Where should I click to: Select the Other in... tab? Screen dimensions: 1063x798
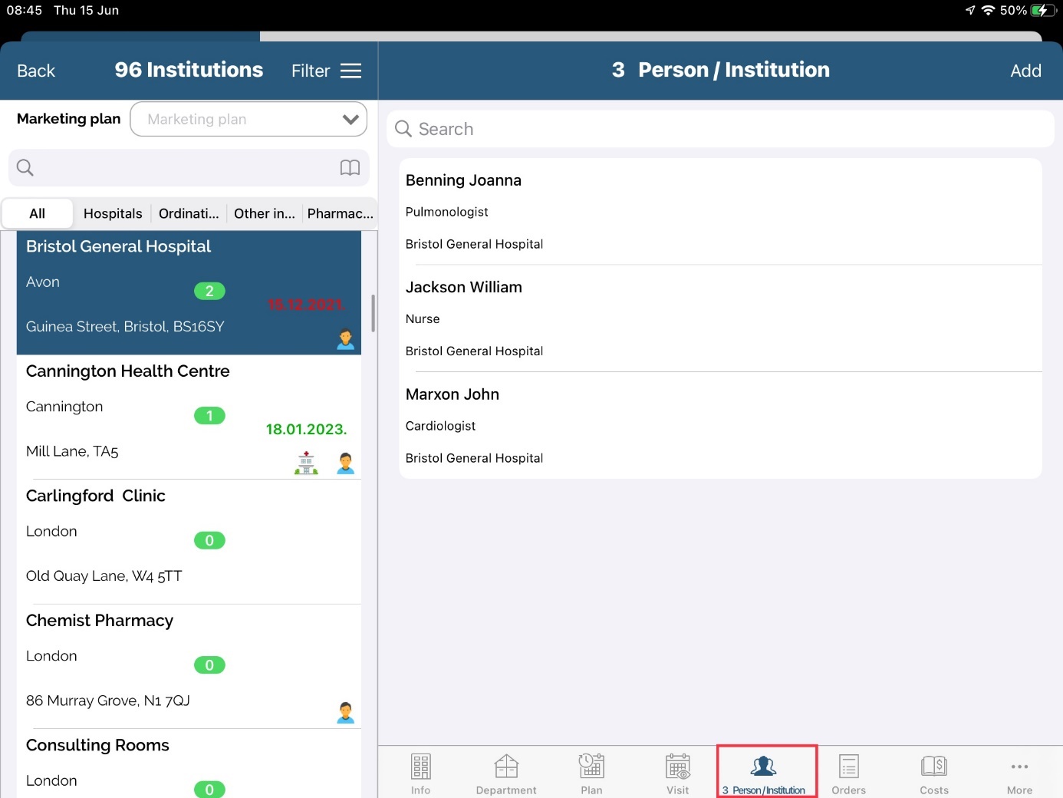click(264, 214)
